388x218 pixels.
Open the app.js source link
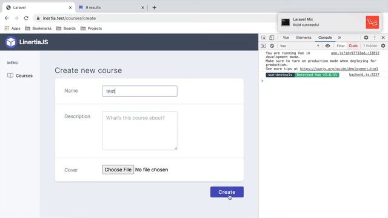coord(355,53)
